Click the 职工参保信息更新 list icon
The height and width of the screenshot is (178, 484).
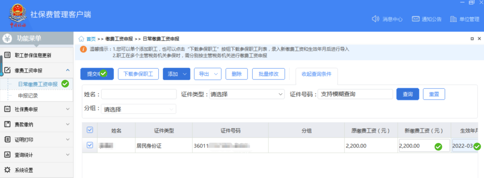click(x=8, y=55)
